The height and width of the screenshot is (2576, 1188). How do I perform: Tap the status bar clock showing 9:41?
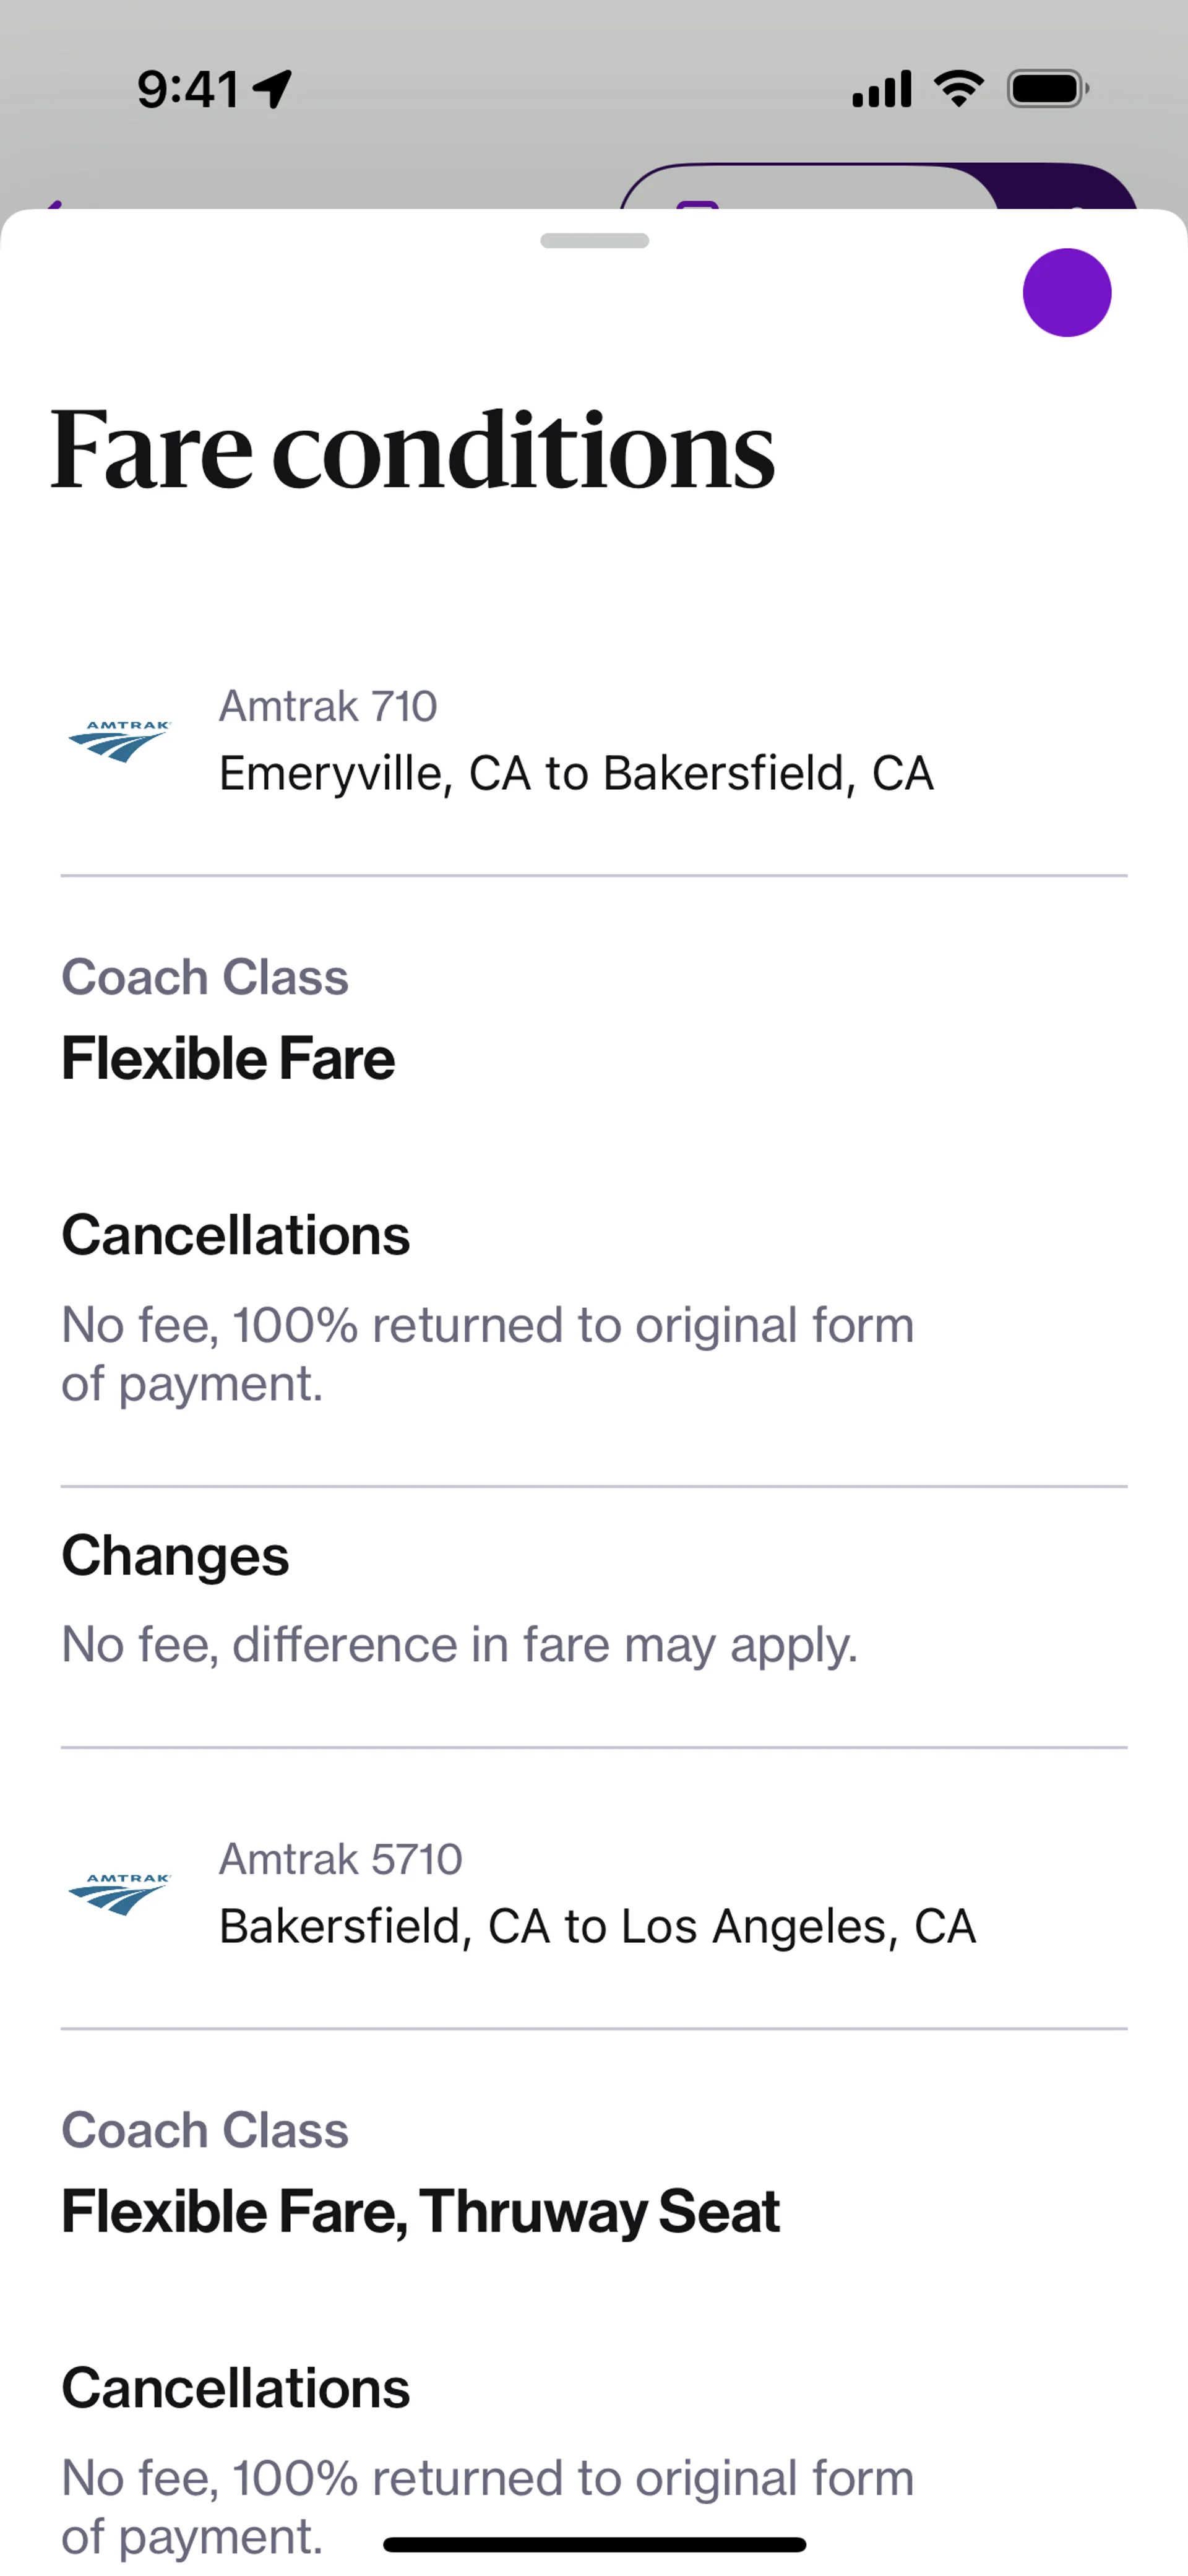point(188,89)
